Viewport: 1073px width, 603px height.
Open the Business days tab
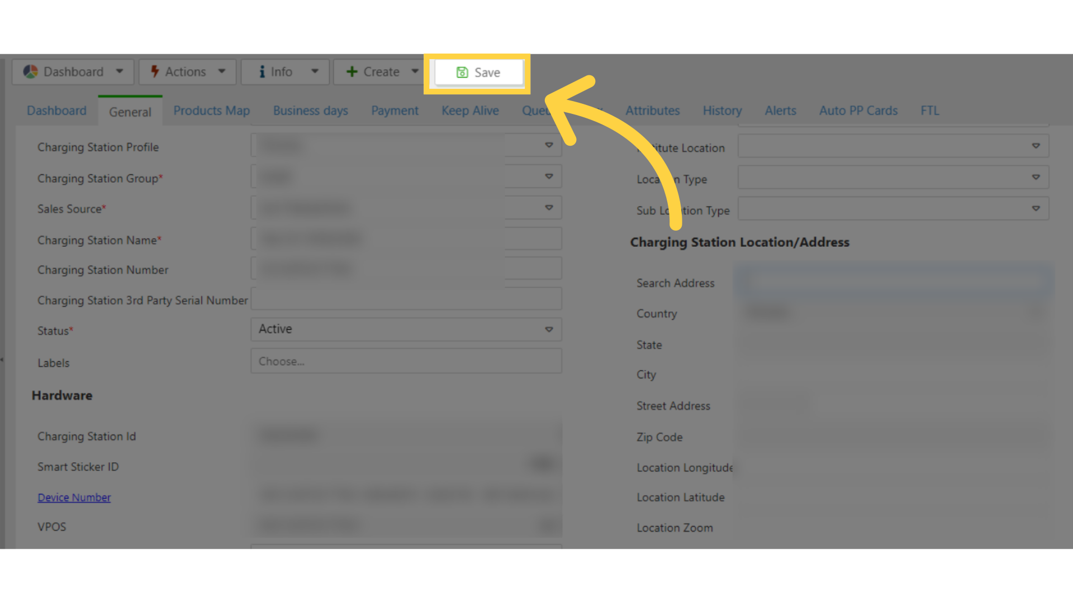pos(310,111)
